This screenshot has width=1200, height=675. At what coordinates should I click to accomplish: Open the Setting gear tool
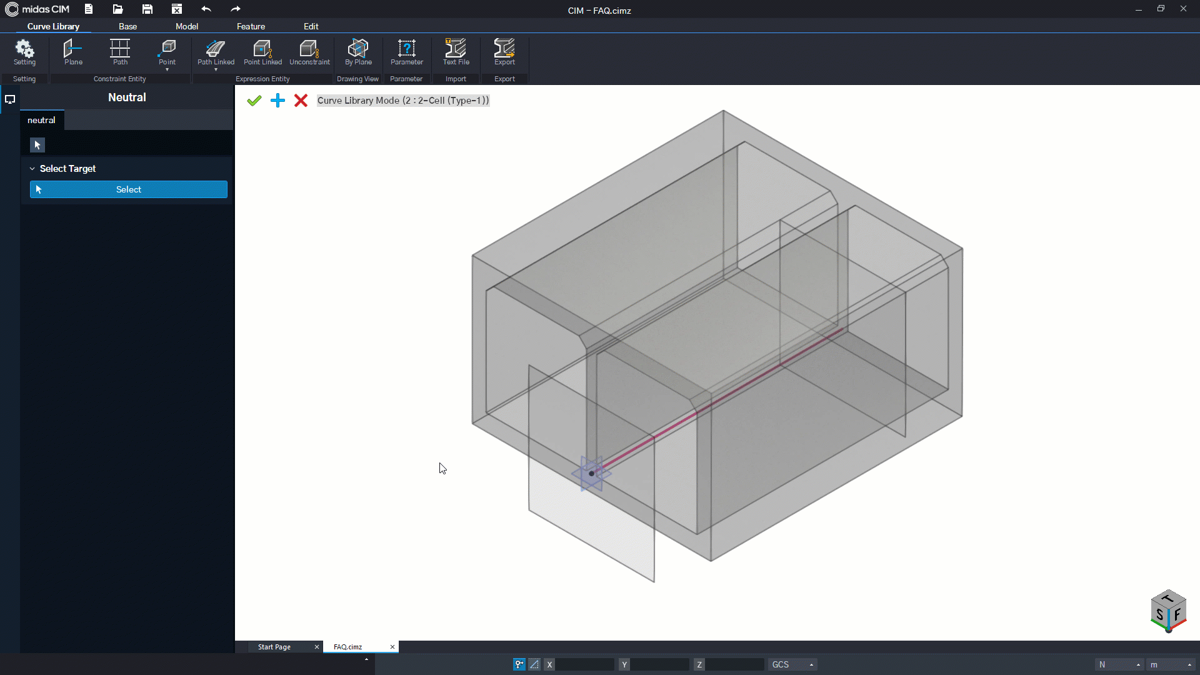click(24, 52)
